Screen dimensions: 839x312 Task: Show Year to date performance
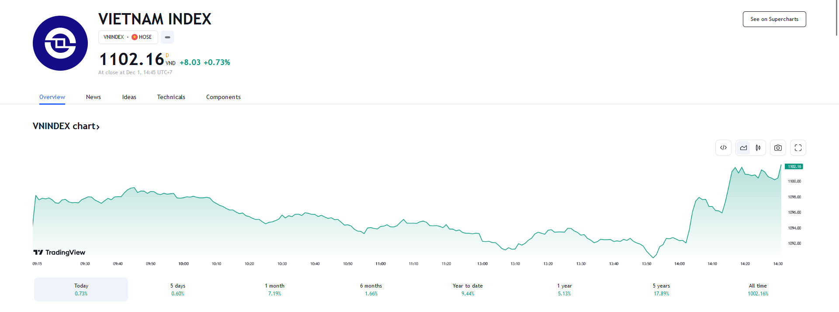[x=468, y=289]
